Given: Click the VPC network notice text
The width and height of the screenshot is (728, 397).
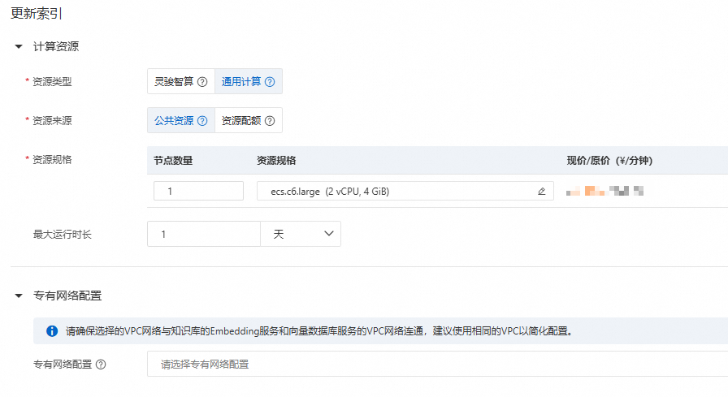Looking at the screenshot, I should point(319,331).
